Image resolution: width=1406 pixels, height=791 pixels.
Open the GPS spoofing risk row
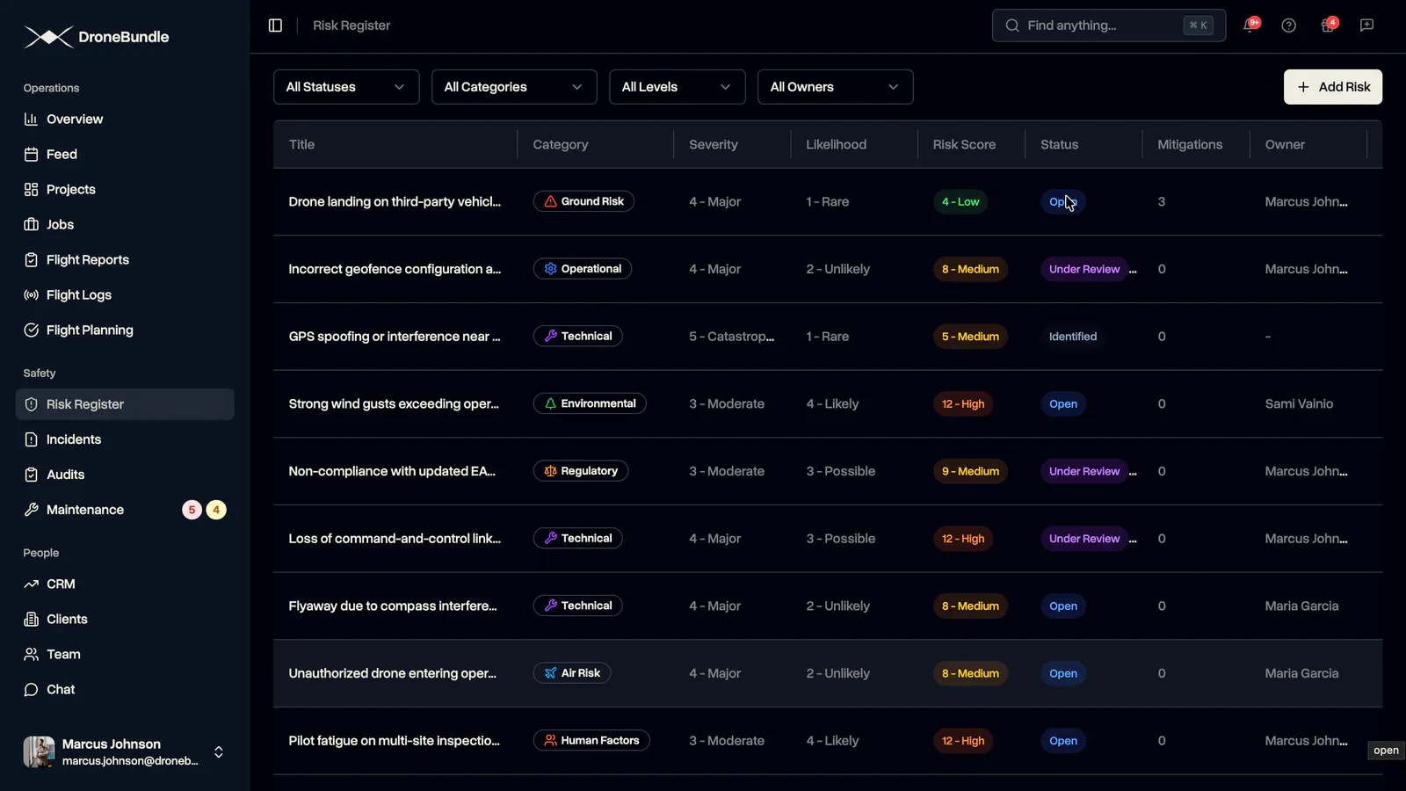(x=827, y=337)
